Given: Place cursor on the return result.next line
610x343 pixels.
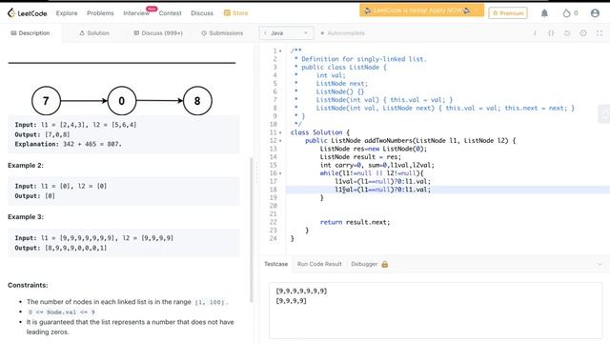Looking at the screenshot, I should tap(355, 222).
